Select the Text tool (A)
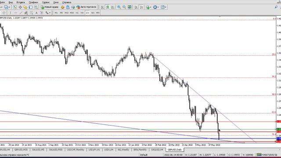The width and height of the screenshot is (281, 158). tap(36, 13)
